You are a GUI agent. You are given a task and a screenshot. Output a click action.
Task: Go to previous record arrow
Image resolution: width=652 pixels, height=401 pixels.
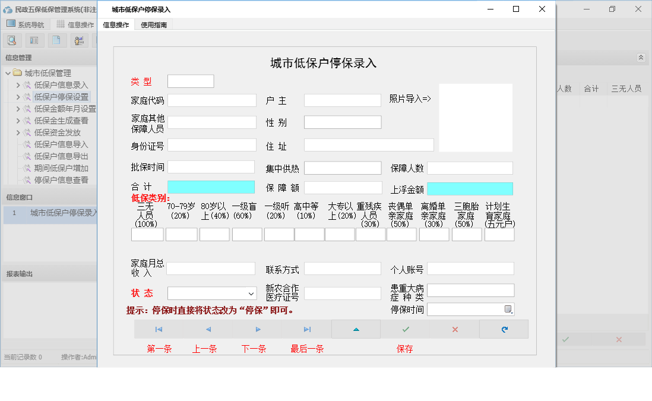(208, 329)
